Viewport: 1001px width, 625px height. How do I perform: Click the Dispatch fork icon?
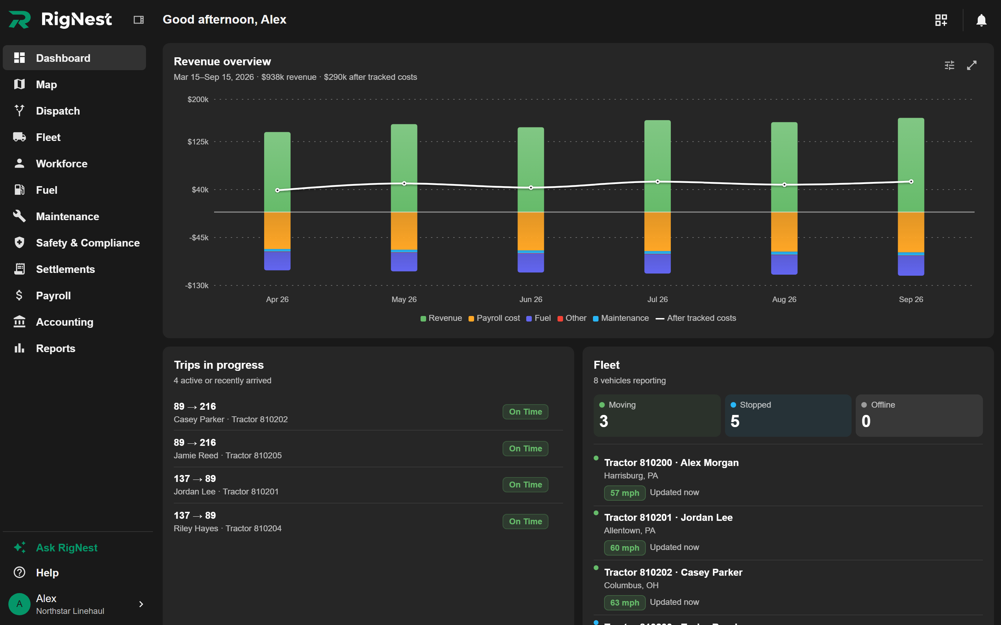19,111
